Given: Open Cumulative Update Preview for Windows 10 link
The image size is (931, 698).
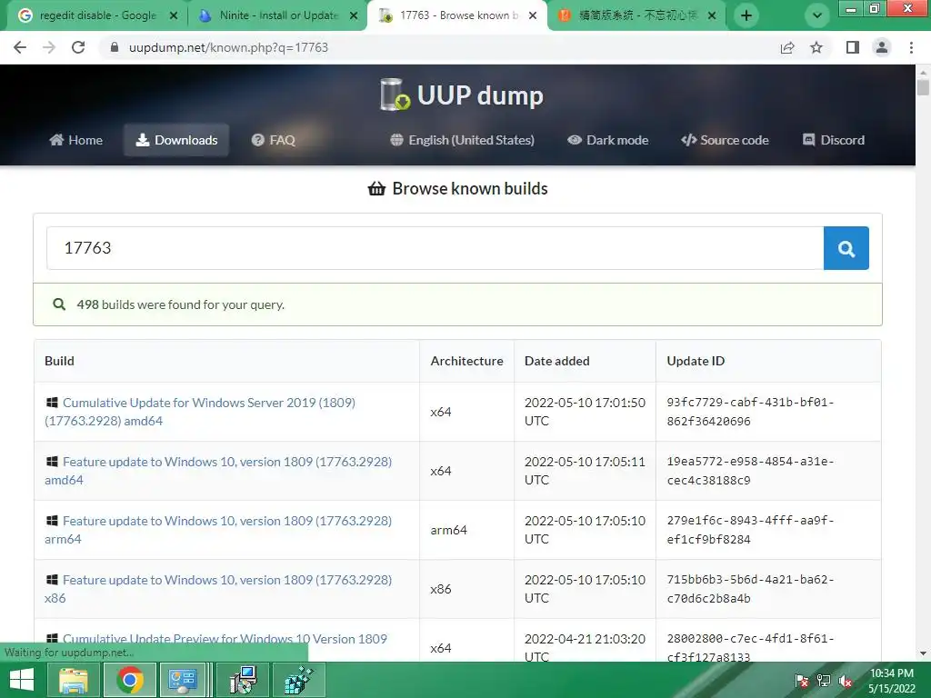Looking at the screenshot, I should [x=225, y=639].
